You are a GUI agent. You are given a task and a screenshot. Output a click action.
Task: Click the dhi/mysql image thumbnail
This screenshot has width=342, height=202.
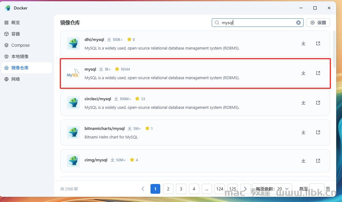point(73,43)
